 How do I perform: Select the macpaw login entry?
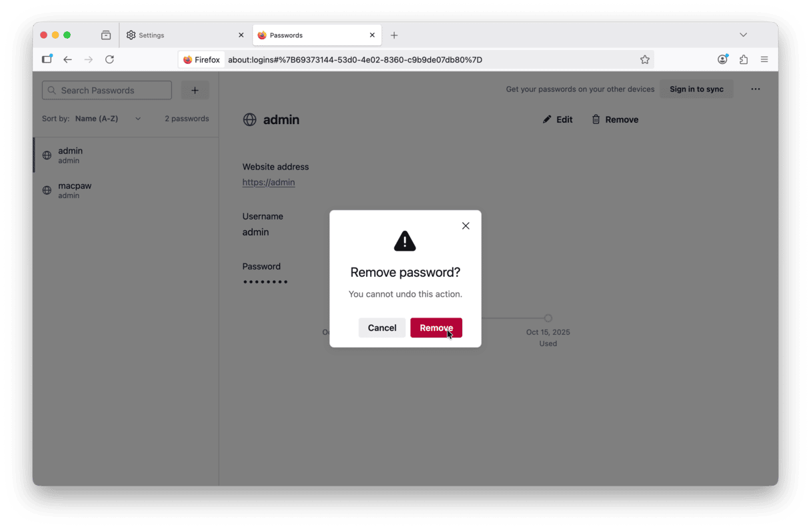[x=126, y=190]
